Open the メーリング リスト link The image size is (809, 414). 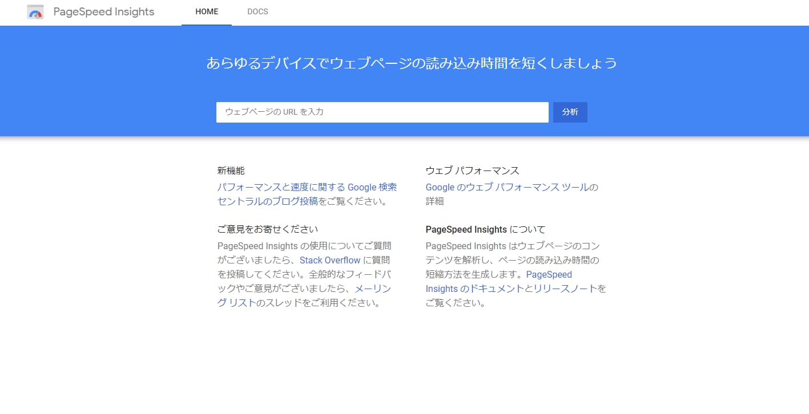[304, 295]
